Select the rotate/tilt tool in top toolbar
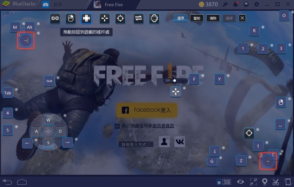The height and width of the screenshot is (187, 294). 154,18
